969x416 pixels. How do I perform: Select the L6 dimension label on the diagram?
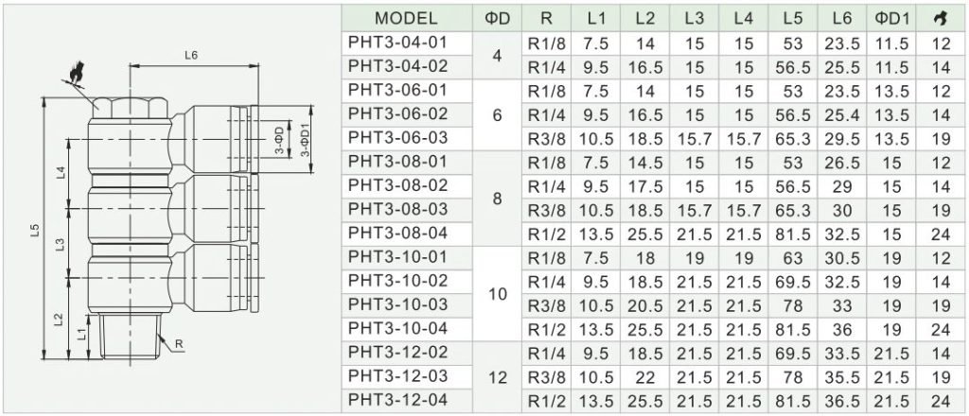(x=191, y=55)
